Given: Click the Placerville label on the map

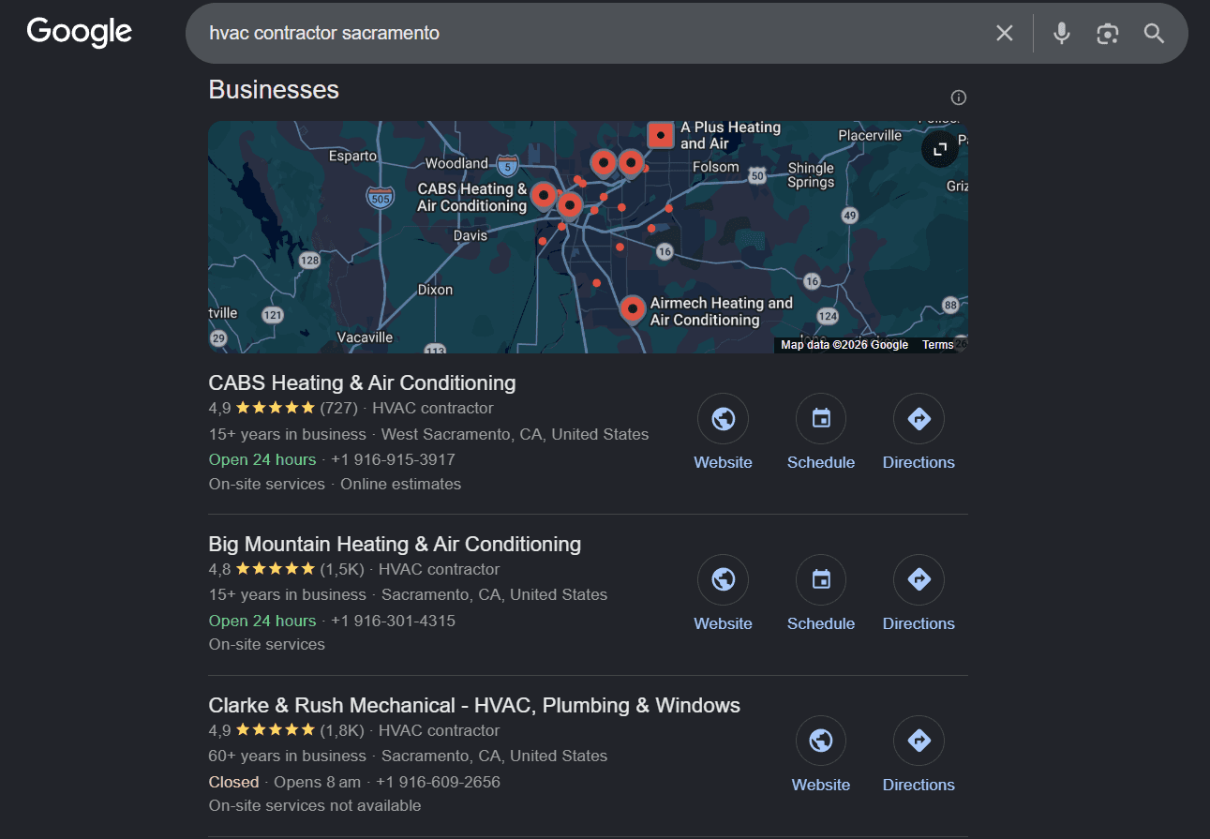Looking at the screenshot, I should coord(870,135).
